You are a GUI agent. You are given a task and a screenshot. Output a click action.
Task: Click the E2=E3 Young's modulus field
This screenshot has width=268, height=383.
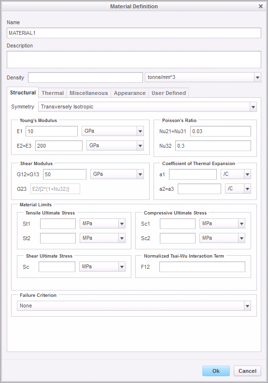tap(59, 146)
